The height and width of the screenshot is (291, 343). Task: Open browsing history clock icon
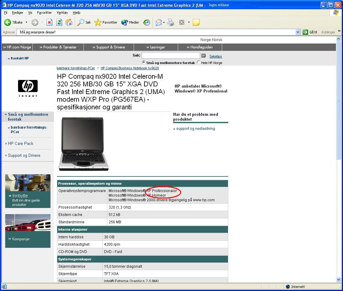coord(146,22)
